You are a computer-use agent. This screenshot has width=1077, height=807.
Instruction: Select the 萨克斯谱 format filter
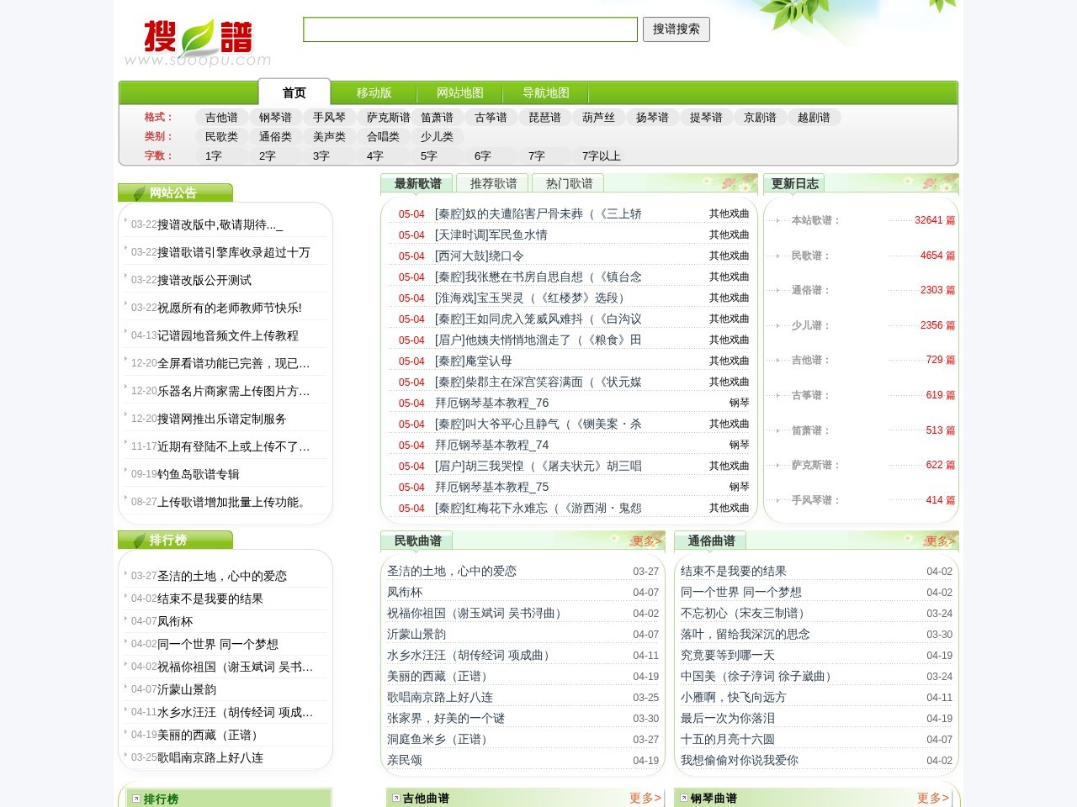click(388, 118)
